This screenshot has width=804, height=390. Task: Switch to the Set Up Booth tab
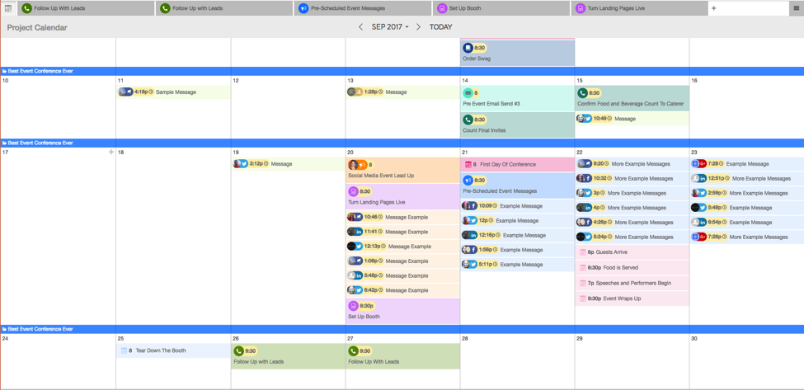click(464, 8)
